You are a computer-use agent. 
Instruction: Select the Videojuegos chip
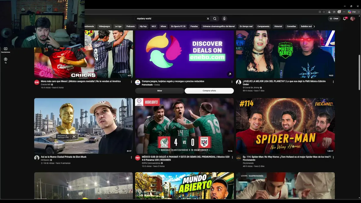point(104,27)
